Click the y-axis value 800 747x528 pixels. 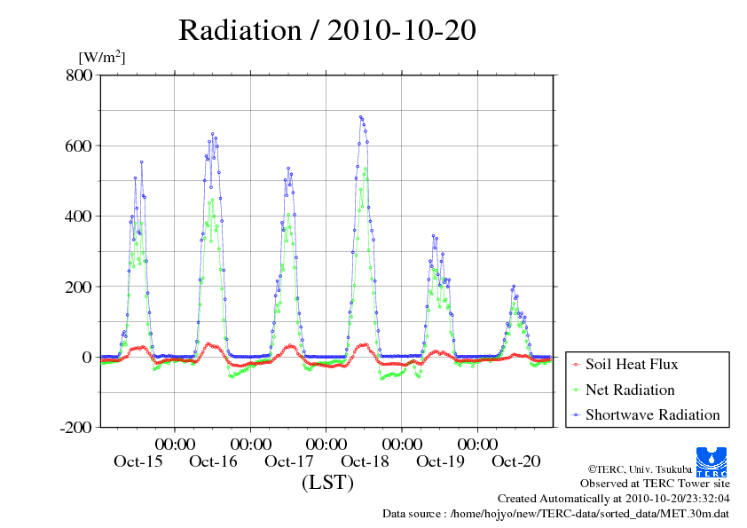coord(79,75)
